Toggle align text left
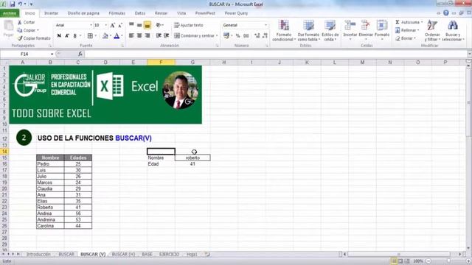 [131, 36]
